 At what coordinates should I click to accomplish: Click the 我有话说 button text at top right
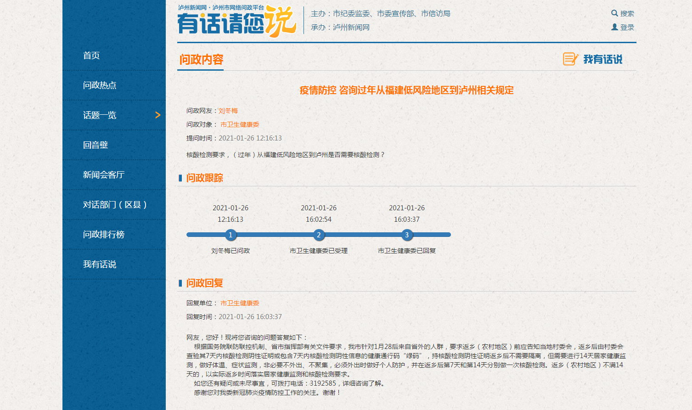(x=602, y=59)
